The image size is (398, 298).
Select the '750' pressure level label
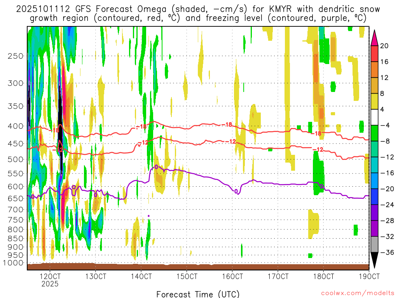coord(16,220)
